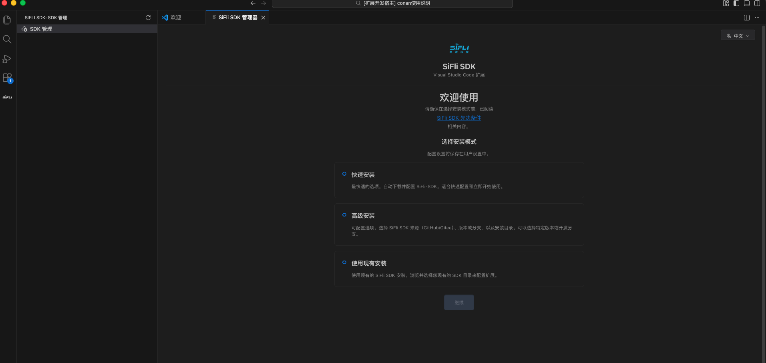Select the 快速安装 radio option
The height and width of the screenshot is (363, 766).
[x=344, y=174]
